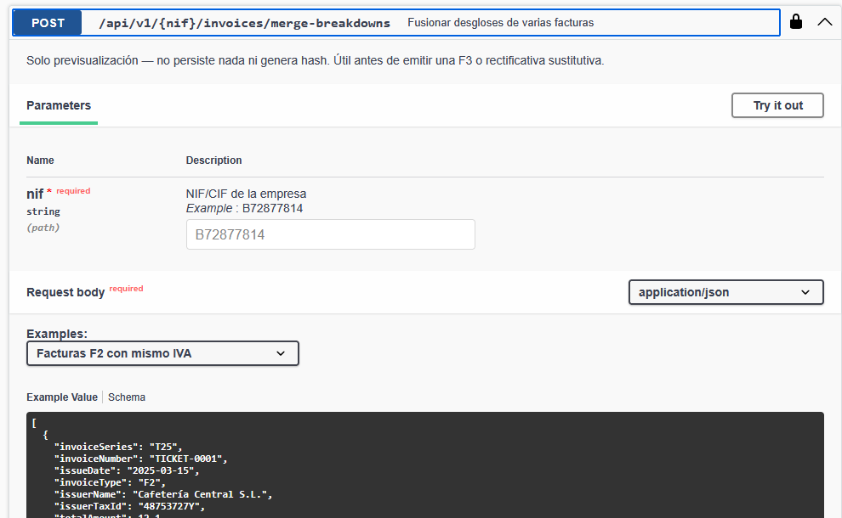
Task: Switch to the Schema tab
Action: click(x=127, y=397)
